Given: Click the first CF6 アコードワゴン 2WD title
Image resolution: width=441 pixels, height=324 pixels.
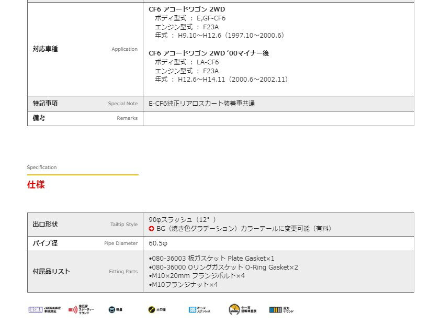Looking at the screenshot, I should point(187,9).
